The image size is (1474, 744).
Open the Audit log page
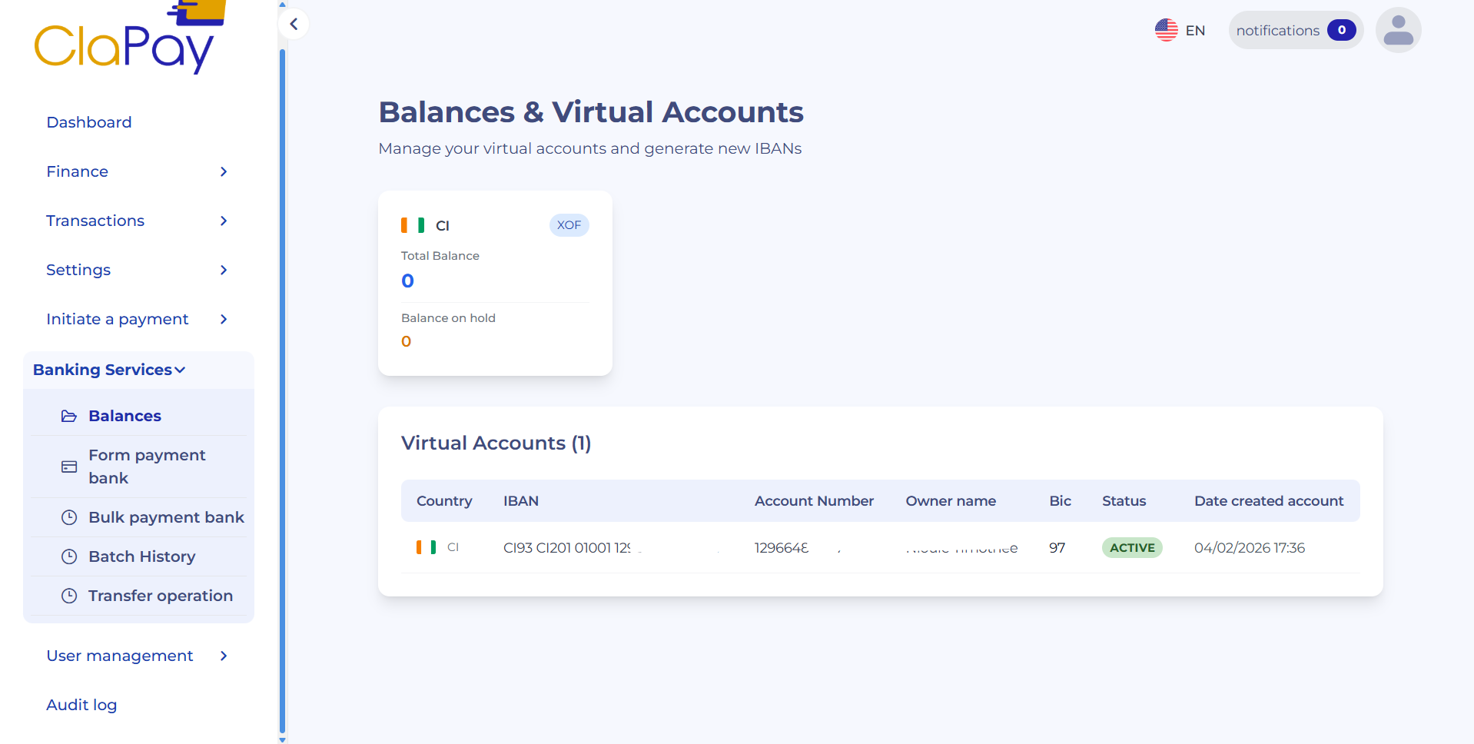coord(81,705)
